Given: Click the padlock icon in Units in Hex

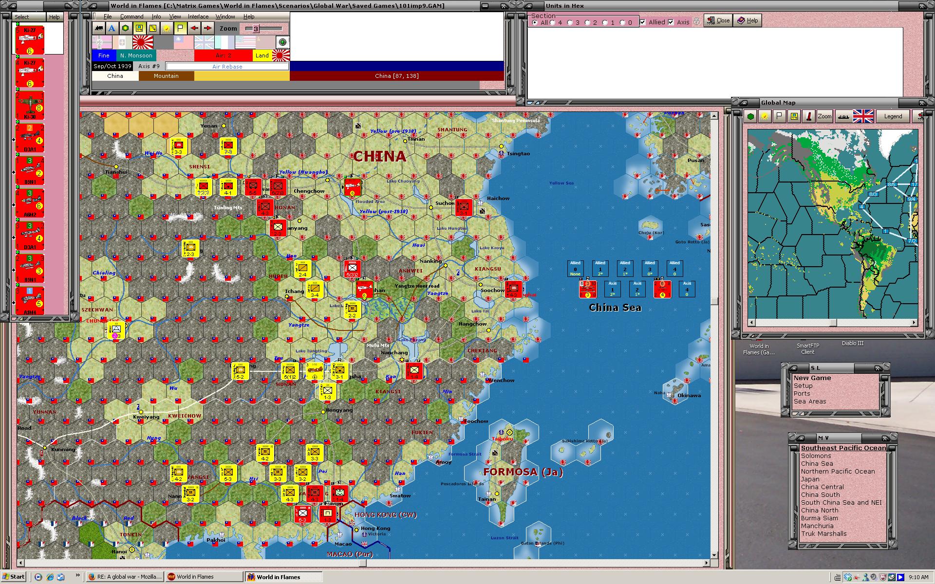Looking at the screenshot, I should pos(697,21).
